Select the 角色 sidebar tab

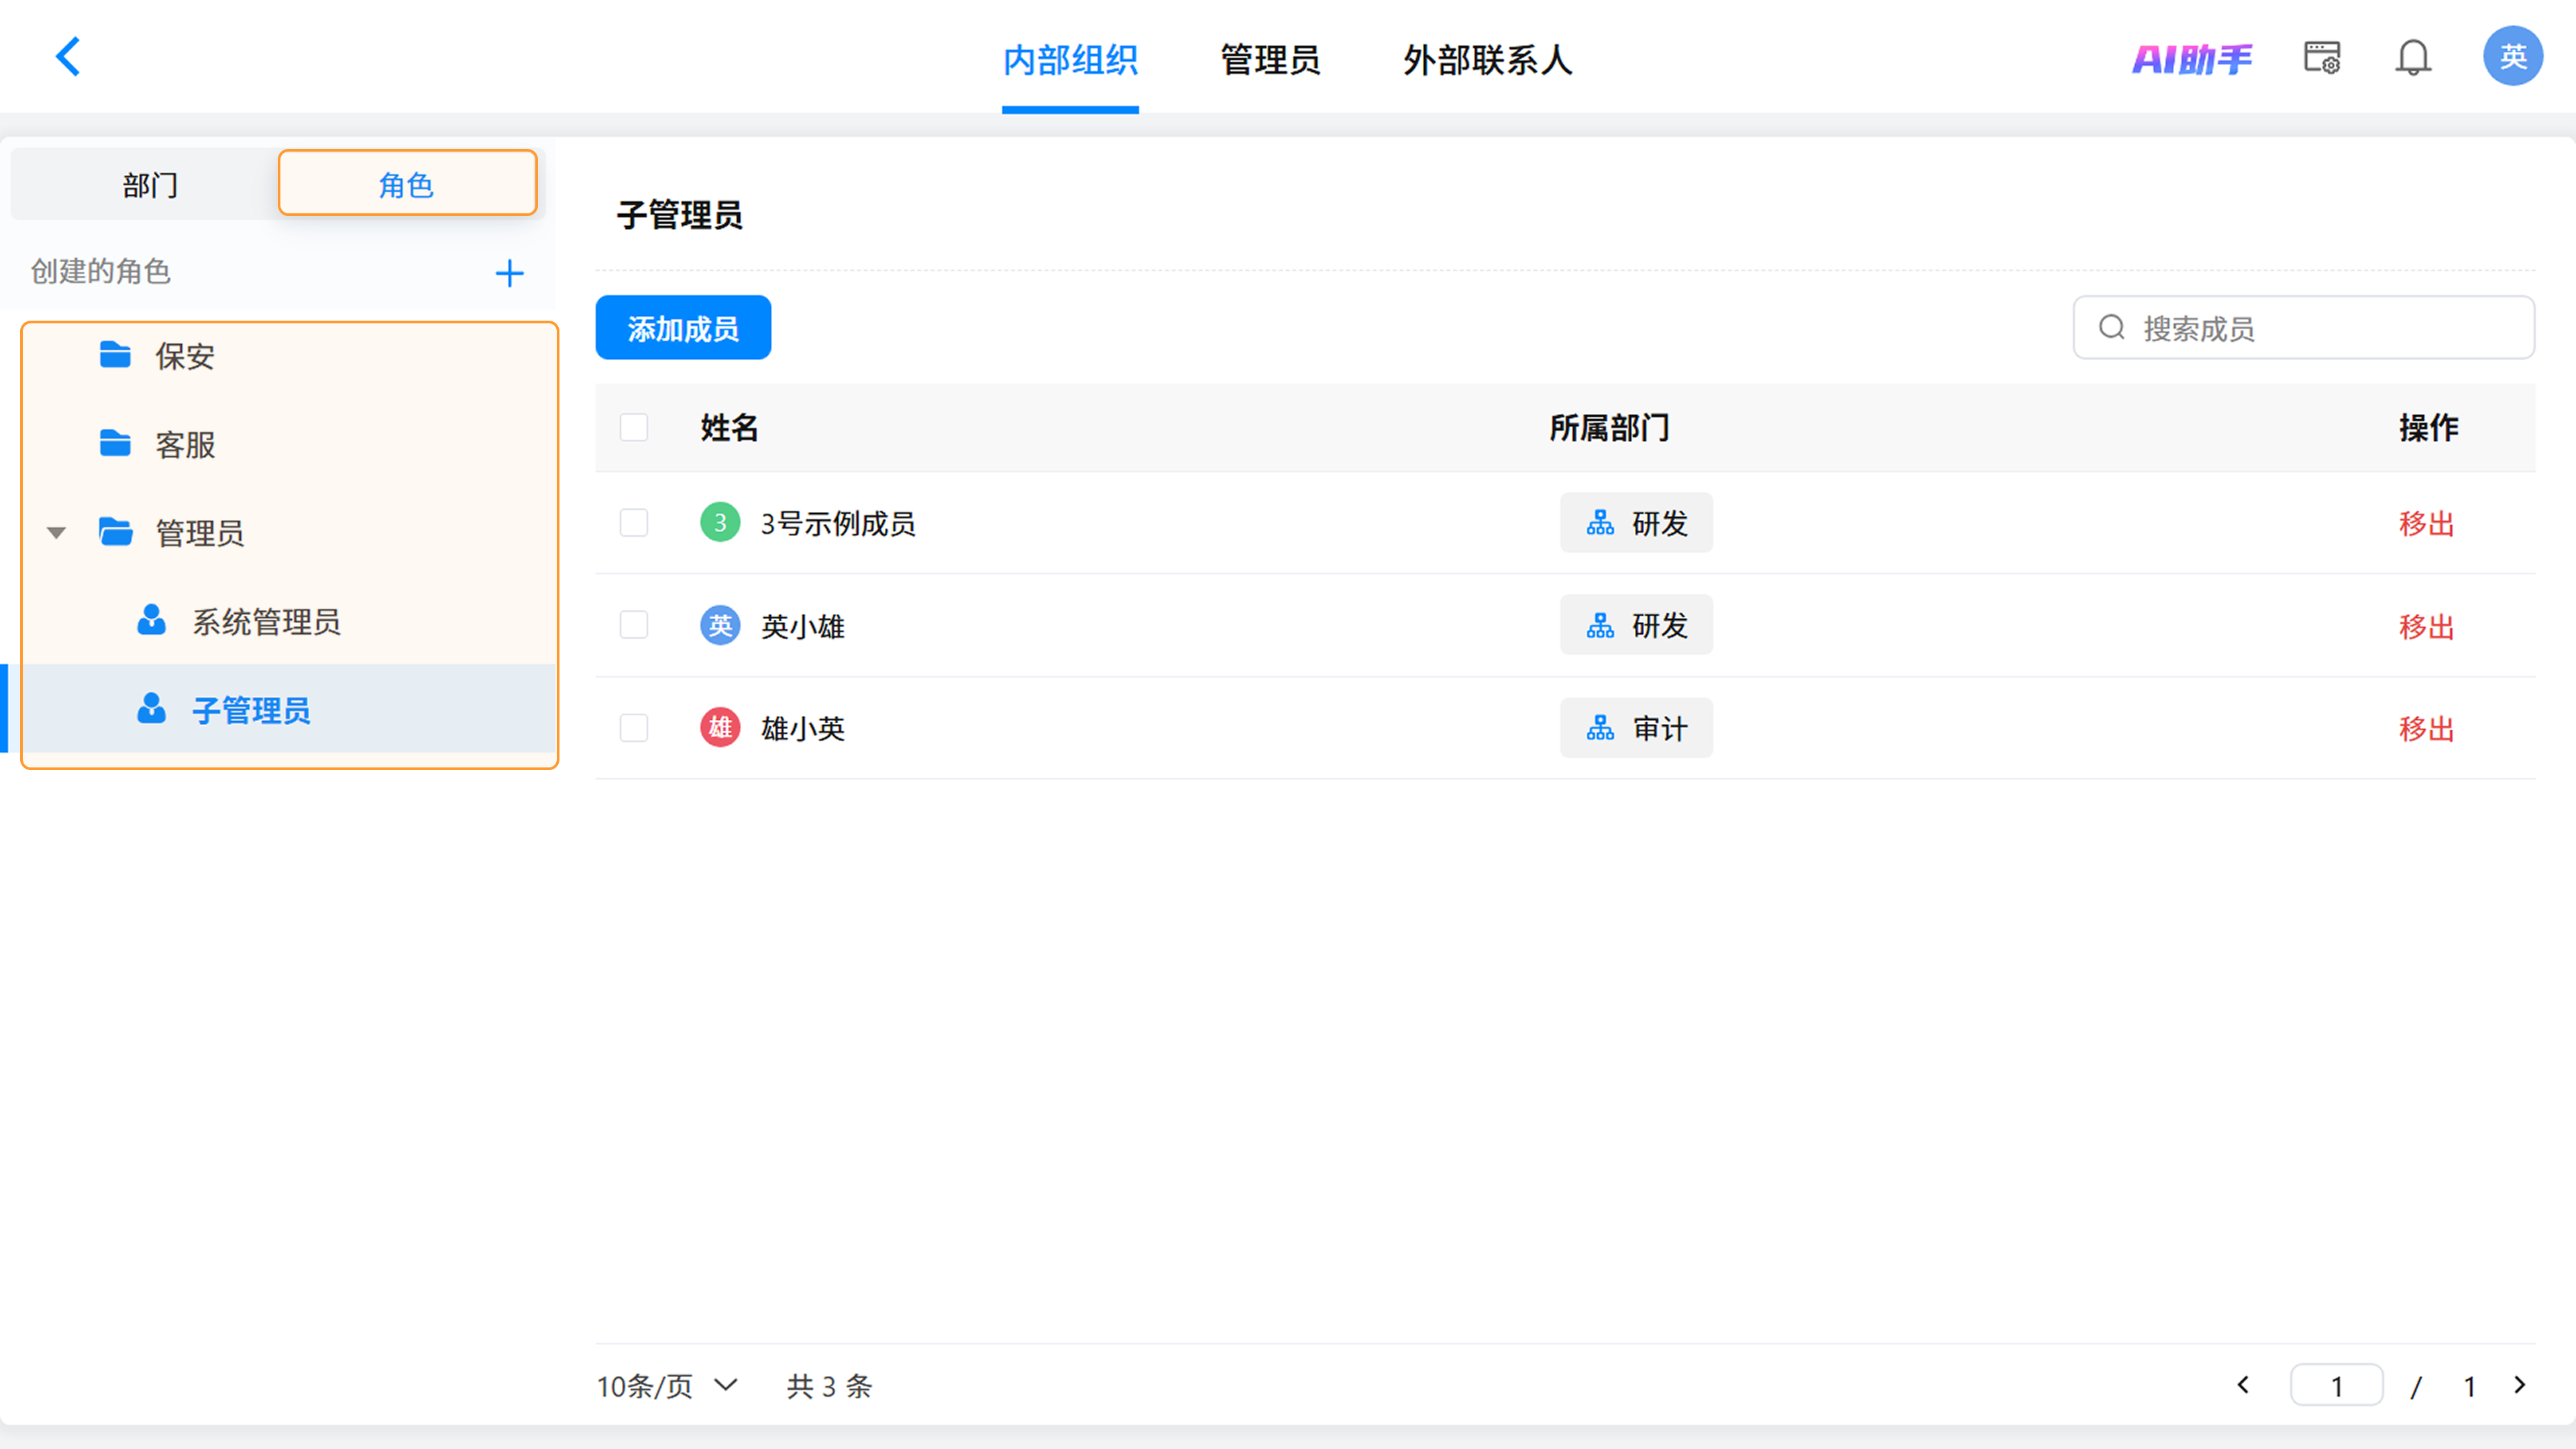pos(407,183)
